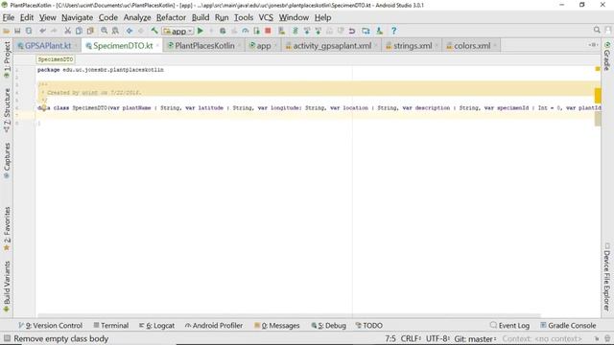Open the Code menu
Image resolution: width=614 pixels, height=345 pixels.
coord(108,17)
